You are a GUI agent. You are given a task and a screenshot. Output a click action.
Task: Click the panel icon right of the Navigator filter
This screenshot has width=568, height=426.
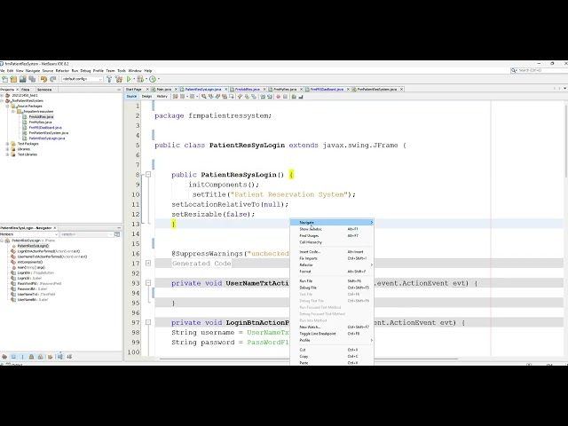click(x=117, y=234)
